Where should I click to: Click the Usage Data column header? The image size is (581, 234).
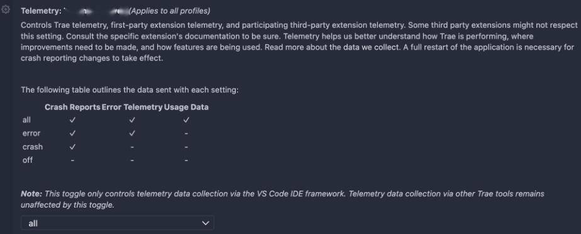(x=186, y=107)
